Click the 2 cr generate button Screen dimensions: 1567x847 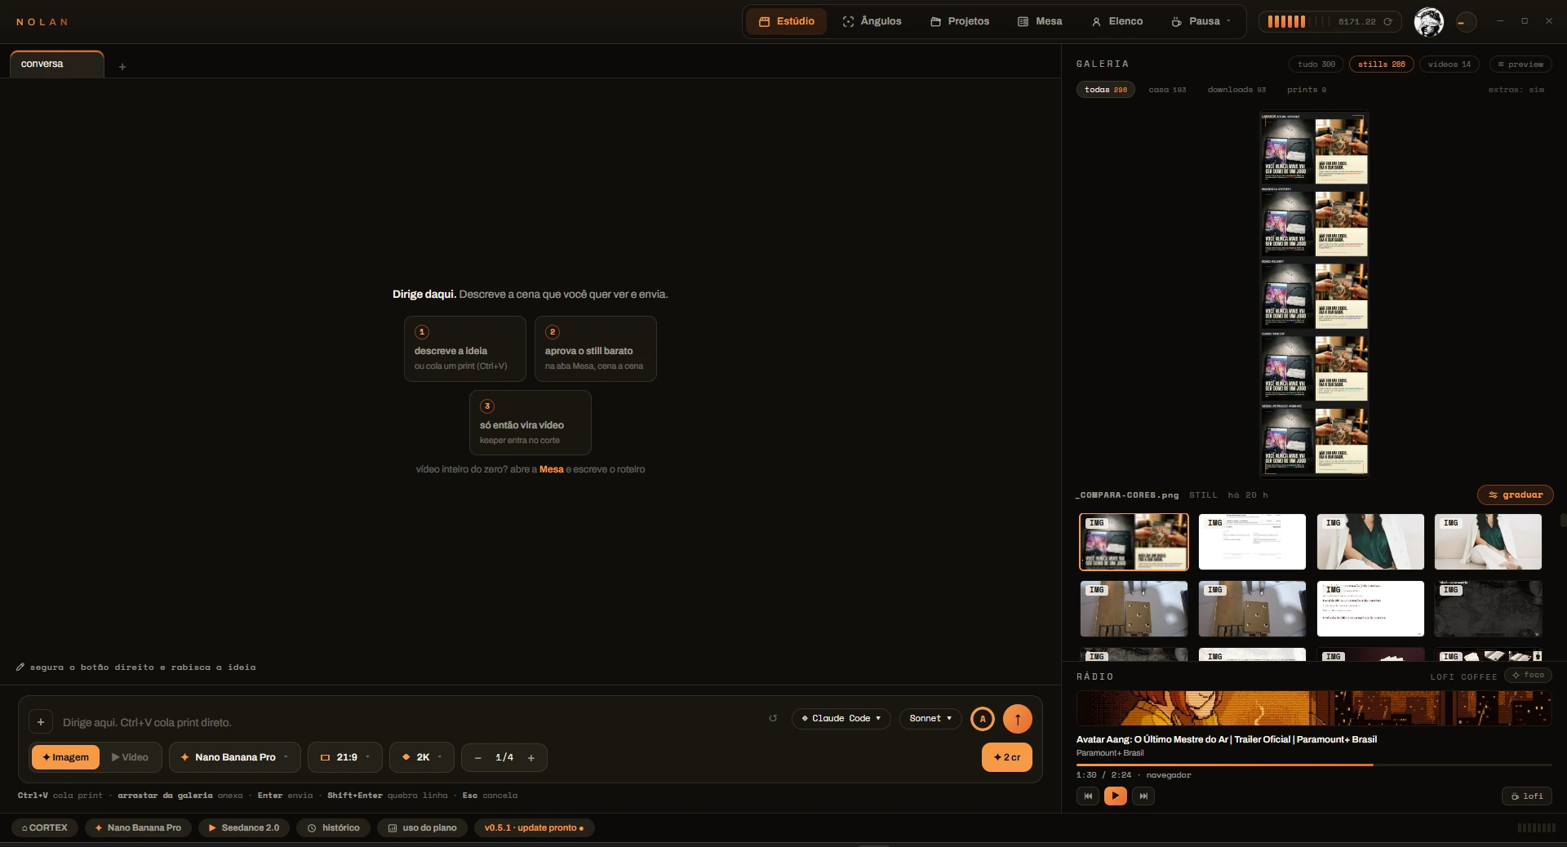click(1007, 757)
